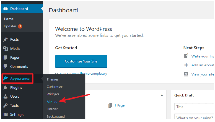Open the Settings menu
The width and height of the screenshot is (215, 122).
(x=17, y=115)
